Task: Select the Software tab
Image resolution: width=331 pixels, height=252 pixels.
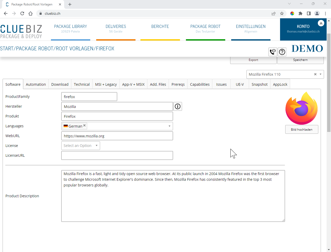Action: click(x=13, y=84)
